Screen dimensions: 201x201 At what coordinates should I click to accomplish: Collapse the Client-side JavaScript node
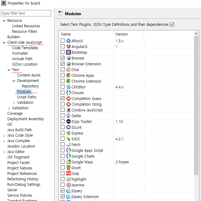4,43
